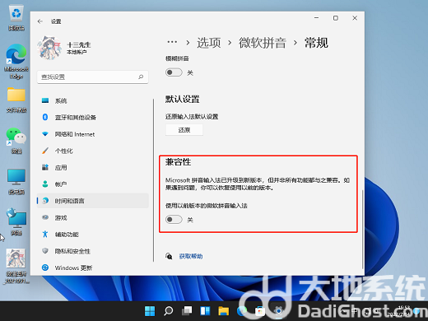The height and width of the screenshot is (321, 428).
Task: Toggle 使用以前版本的微软拼音输入法 switch
Action: pos(174,220)
